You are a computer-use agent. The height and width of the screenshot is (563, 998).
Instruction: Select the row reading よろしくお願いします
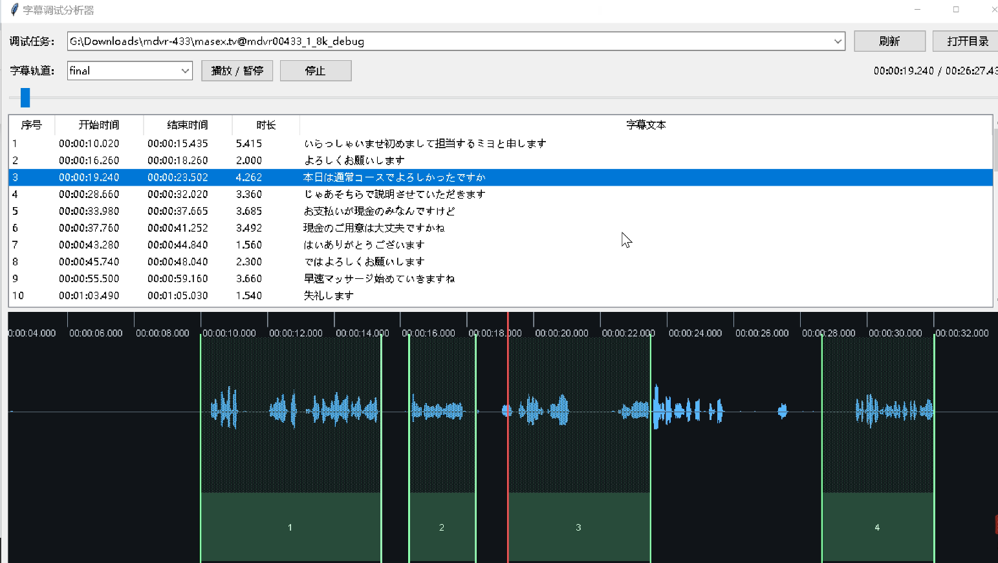pos(501,160)
